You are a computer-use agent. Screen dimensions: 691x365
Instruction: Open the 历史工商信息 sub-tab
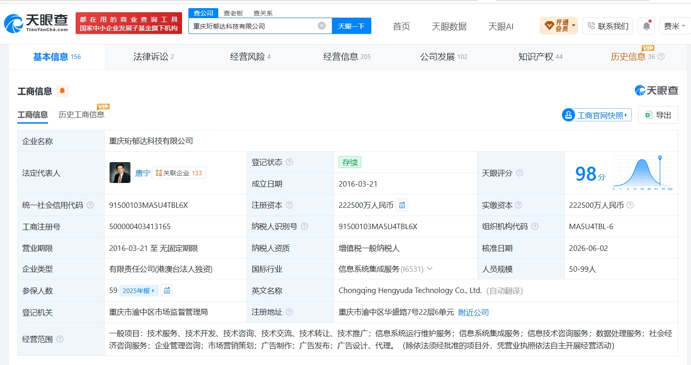point(82,115)
